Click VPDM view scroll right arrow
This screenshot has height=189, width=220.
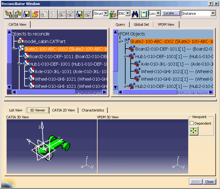[211, 92]
